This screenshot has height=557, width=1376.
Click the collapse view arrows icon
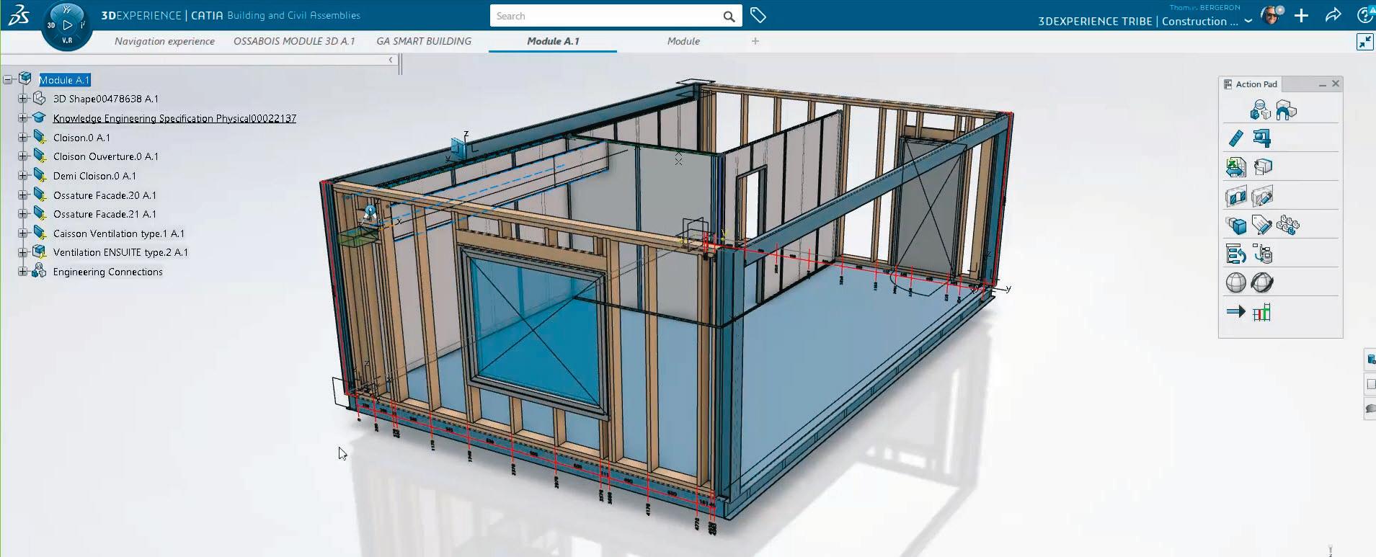(x=1364, y=42)
